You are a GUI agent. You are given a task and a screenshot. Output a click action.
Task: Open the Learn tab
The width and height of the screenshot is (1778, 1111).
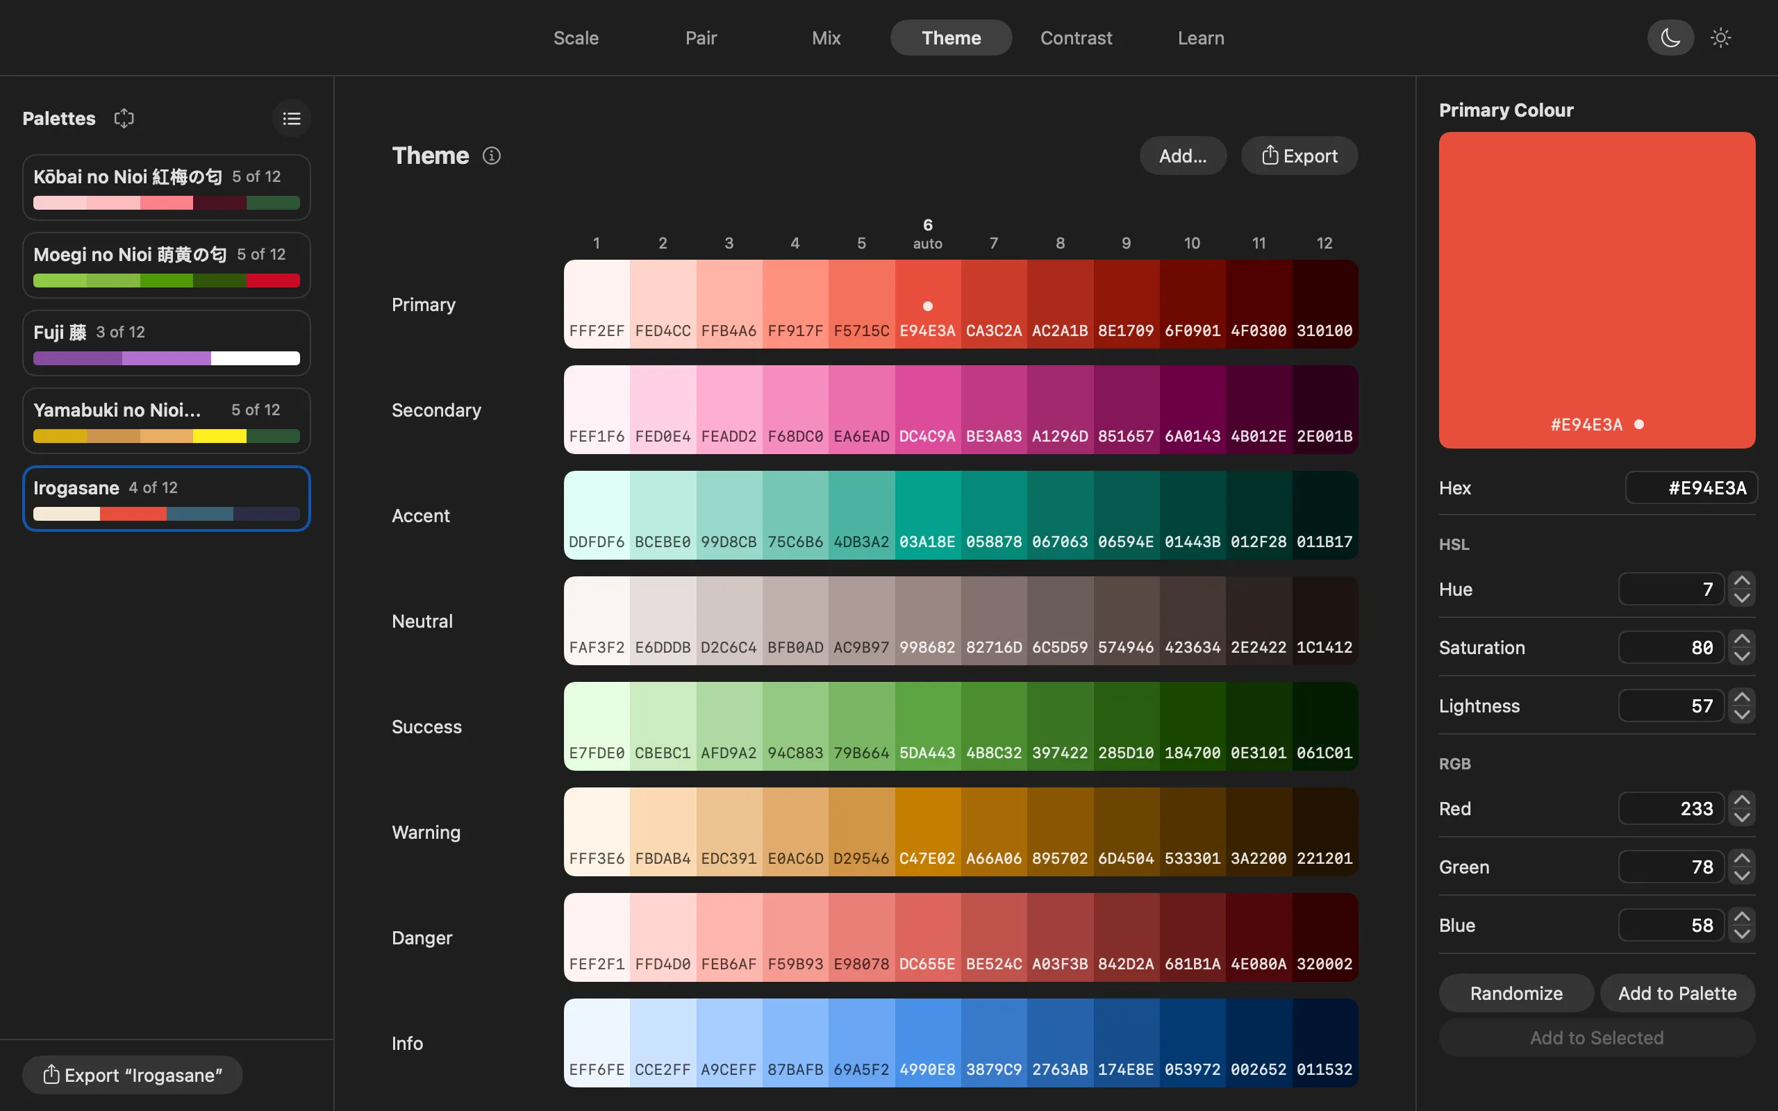coord(1201,37)
